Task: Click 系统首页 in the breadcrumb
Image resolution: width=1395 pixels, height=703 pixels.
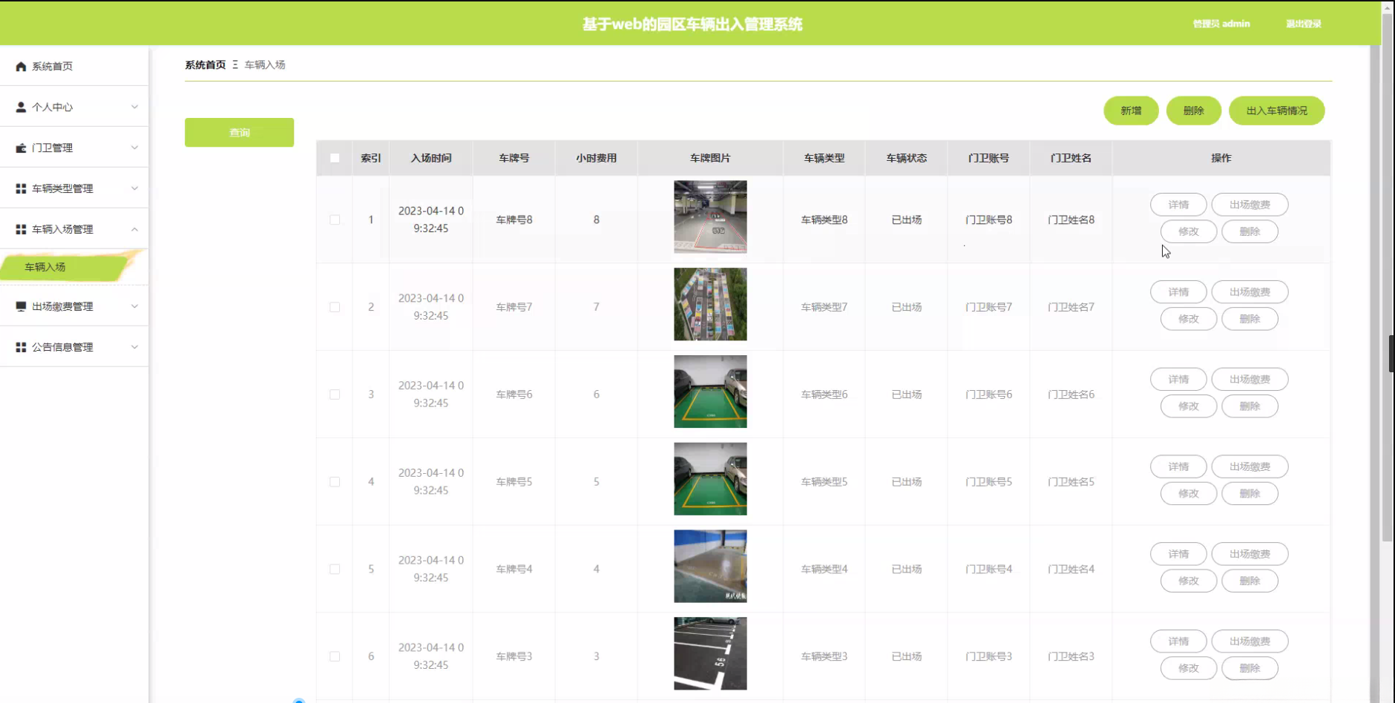Action: [x=206, y=65]
